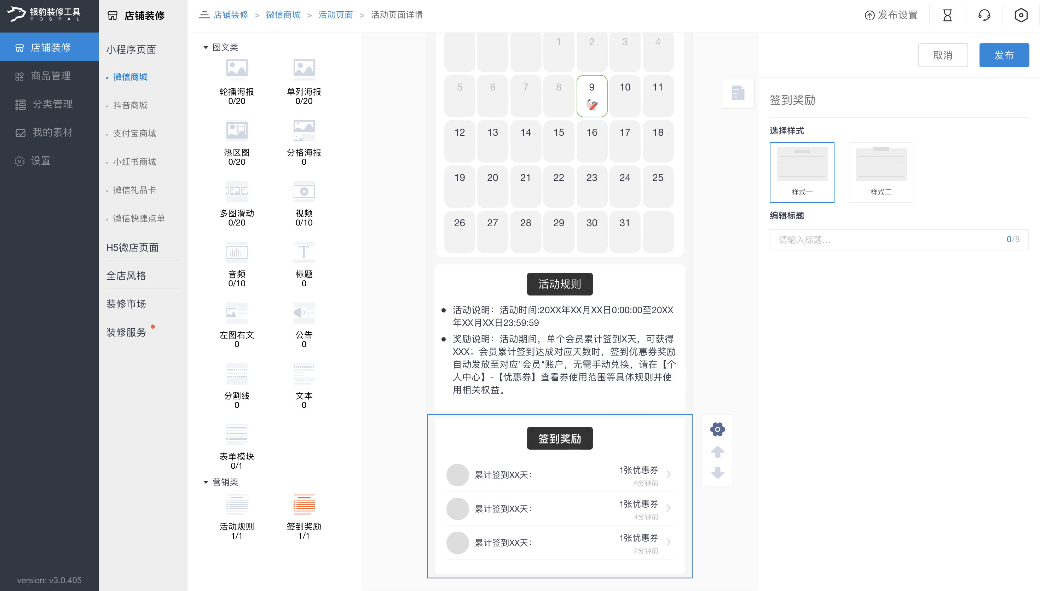Collapse the 图文类 component group

206,47
